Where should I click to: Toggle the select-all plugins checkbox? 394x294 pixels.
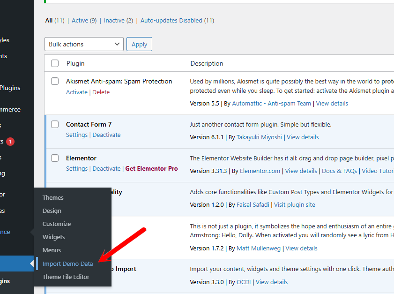[55, 63]
